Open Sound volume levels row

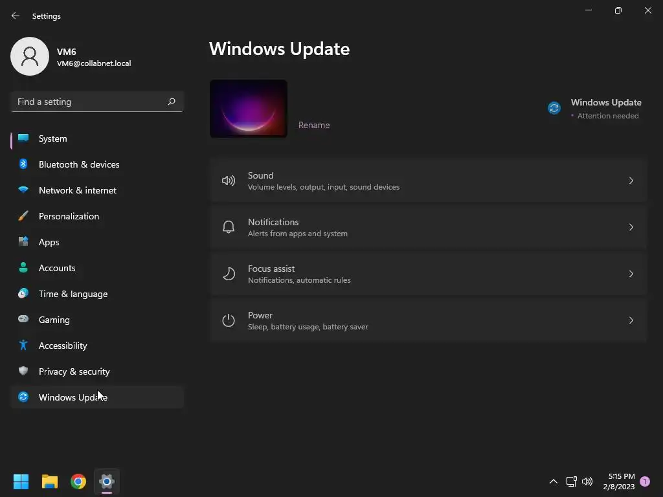tap(429, 181)
